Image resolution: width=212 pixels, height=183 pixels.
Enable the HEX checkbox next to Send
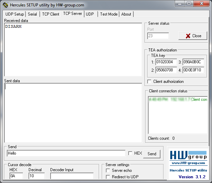coord(130,153)
